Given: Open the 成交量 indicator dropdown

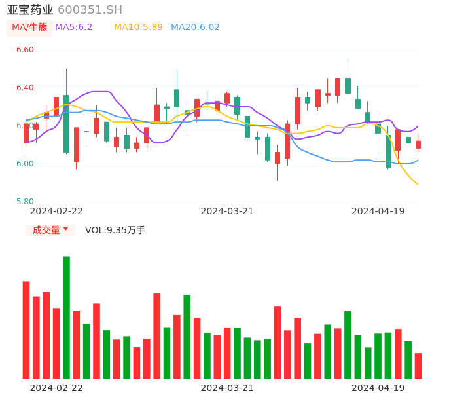Looking at the screenshot, I should click(50, 230).
